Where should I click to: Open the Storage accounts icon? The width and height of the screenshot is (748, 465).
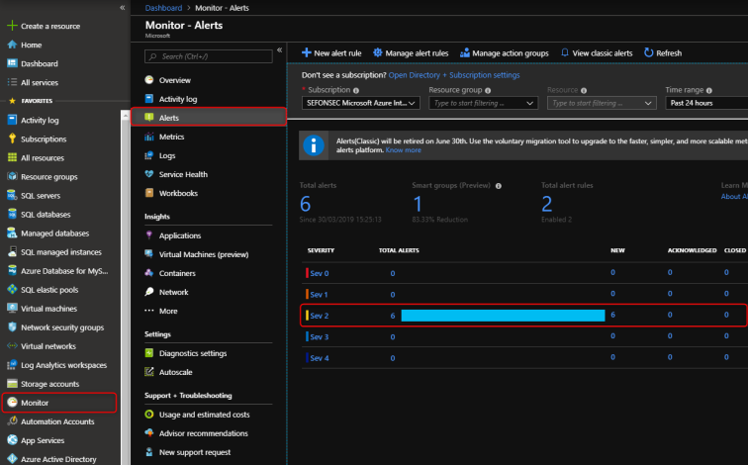click(12, 384)
